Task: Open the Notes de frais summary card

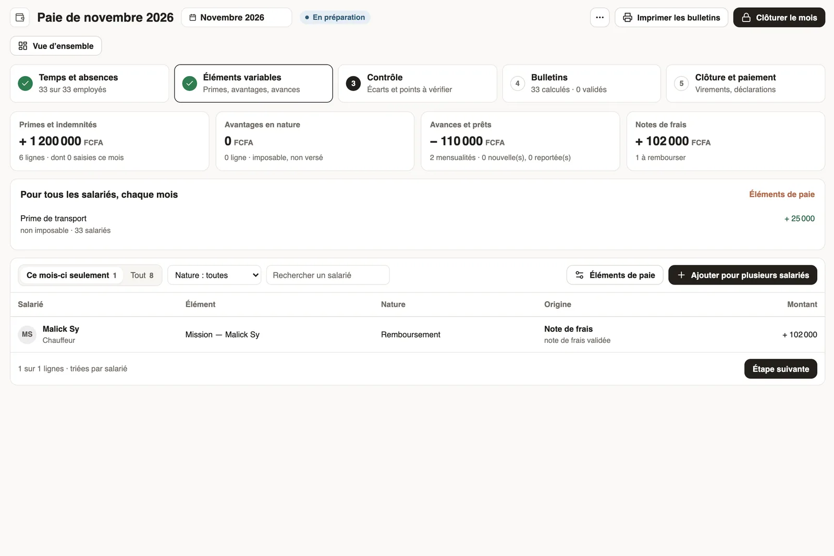Action: pyautogui.click(x=726, y=141)
